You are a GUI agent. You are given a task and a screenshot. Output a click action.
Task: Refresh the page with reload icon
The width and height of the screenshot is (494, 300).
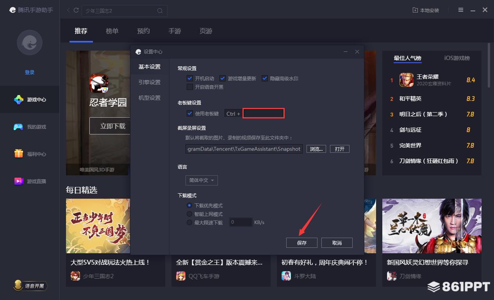(x=76, y=10)
